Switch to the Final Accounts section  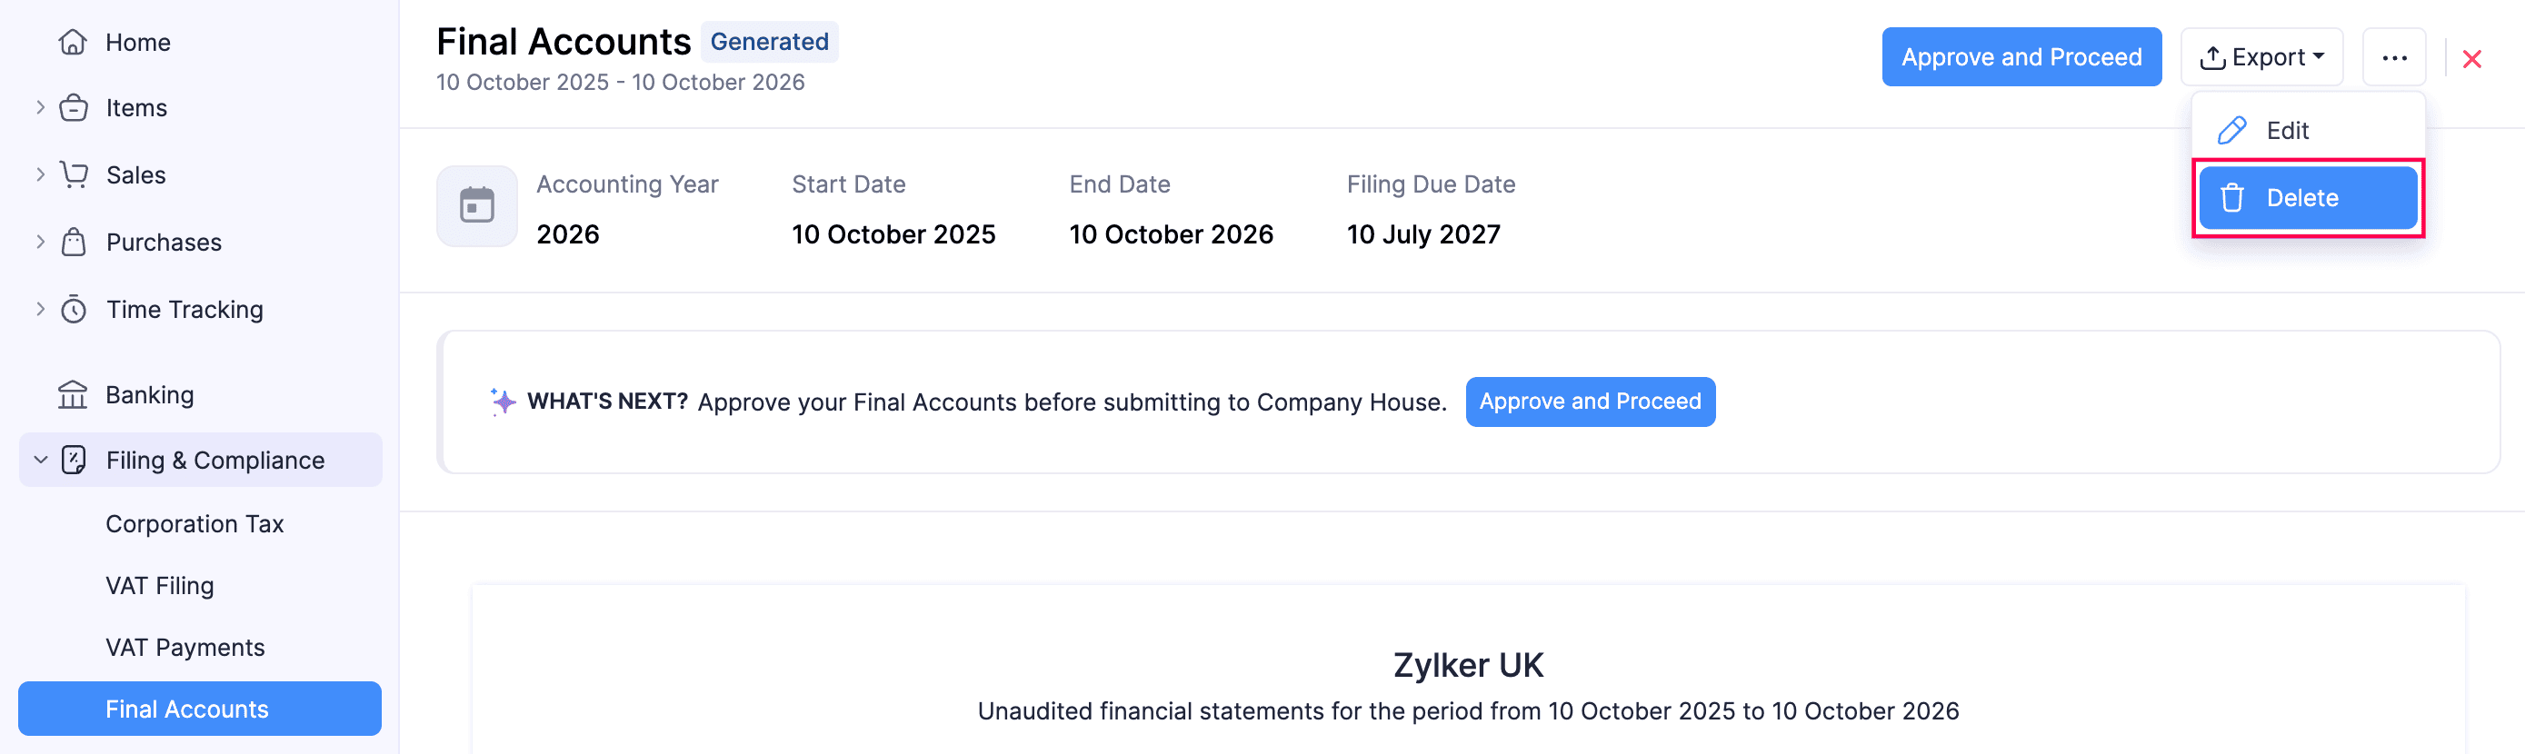click(x=186, y=708)
